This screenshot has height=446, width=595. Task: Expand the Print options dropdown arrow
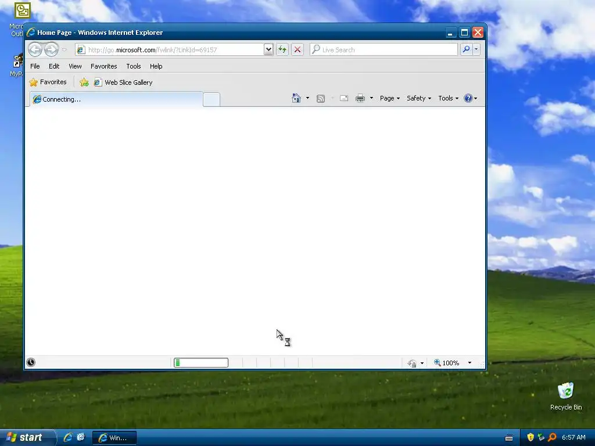coord(371,98)
